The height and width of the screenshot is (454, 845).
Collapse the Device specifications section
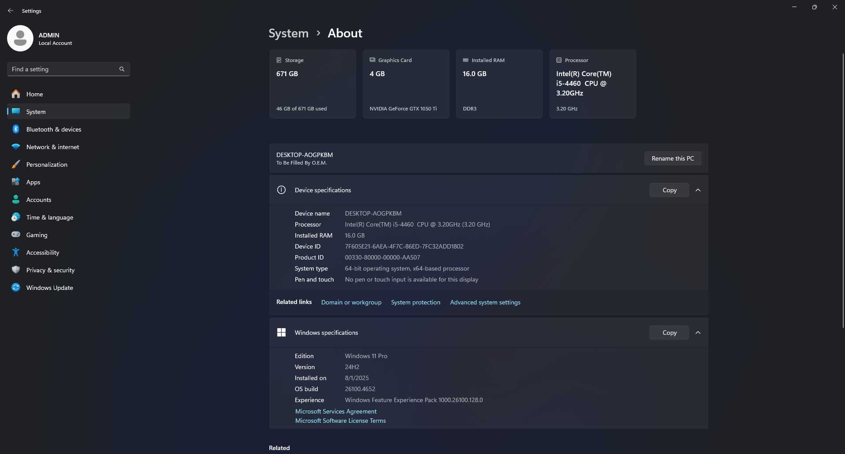tap(698, 190)
